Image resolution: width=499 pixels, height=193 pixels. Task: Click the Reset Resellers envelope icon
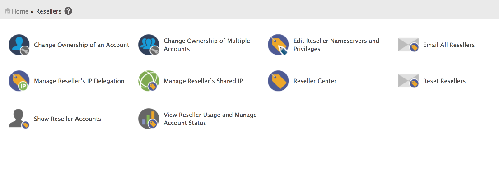coord(408,81)
